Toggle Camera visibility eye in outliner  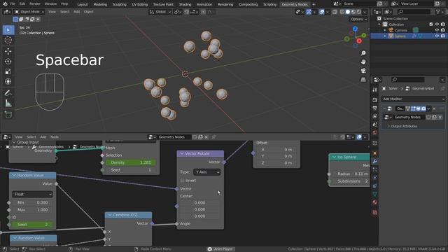(x=437, y=30)
